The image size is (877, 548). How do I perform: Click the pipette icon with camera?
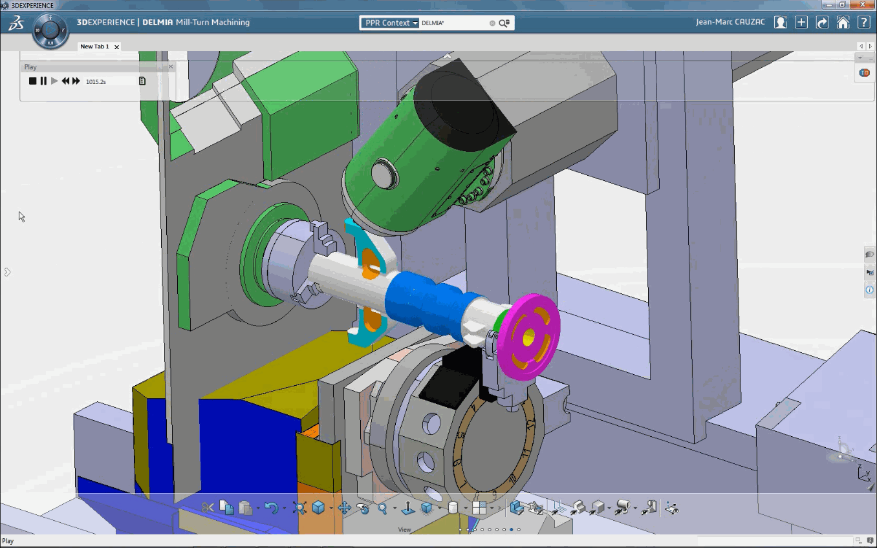coord(622,508)
